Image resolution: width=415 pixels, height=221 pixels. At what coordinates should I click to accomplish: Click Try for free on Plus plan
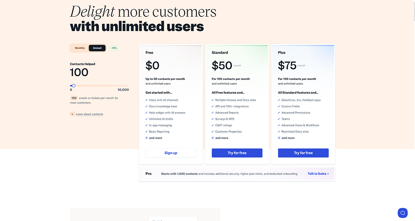pos(303,153)
